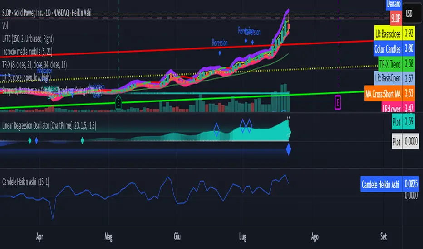
Task: Click the Lug label on time axis
Action: [242, 237]
